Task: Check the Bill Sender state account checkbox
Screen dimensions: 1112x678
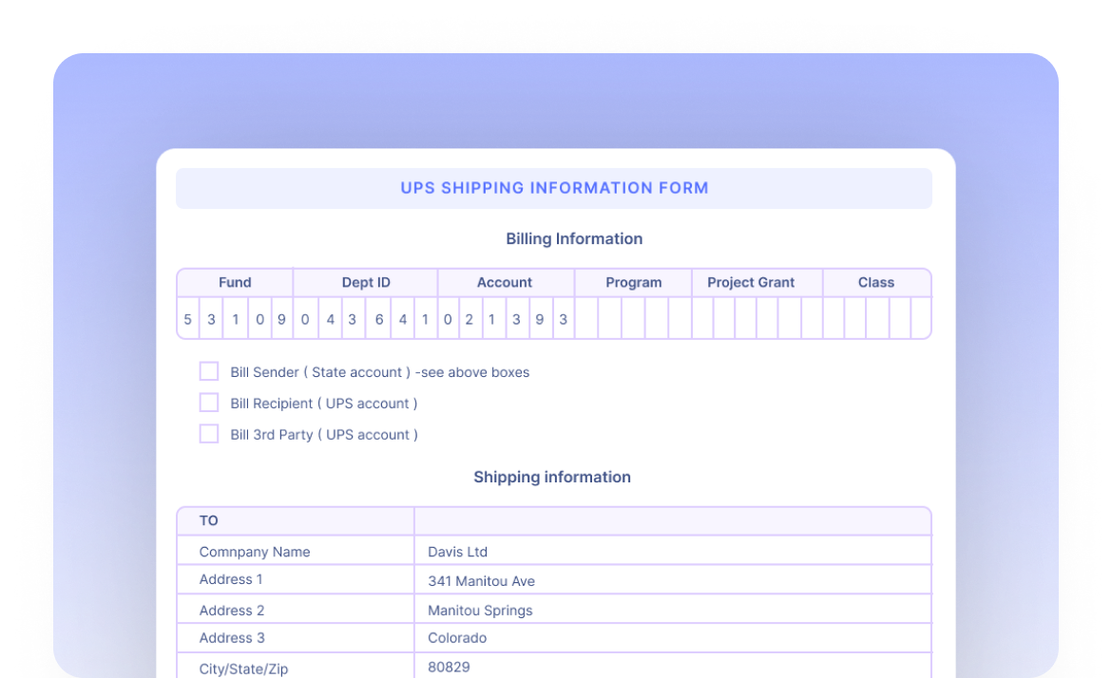Action: click(x=209, y=371)
